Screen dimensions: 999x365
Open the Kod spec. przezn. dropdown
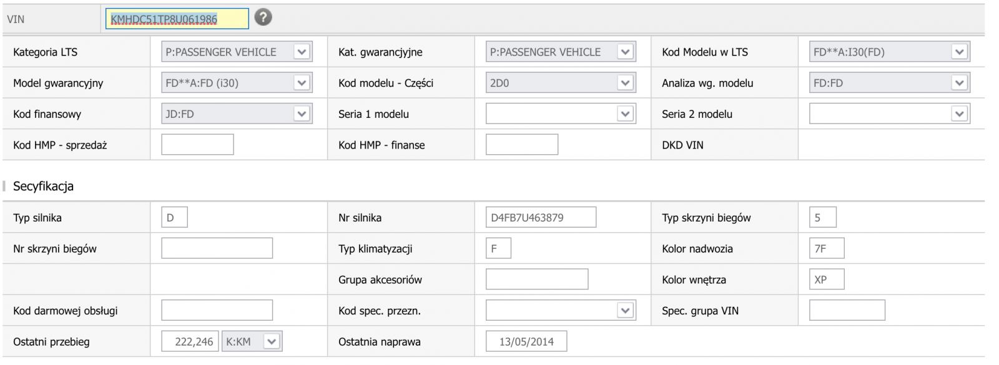(560, 311)
